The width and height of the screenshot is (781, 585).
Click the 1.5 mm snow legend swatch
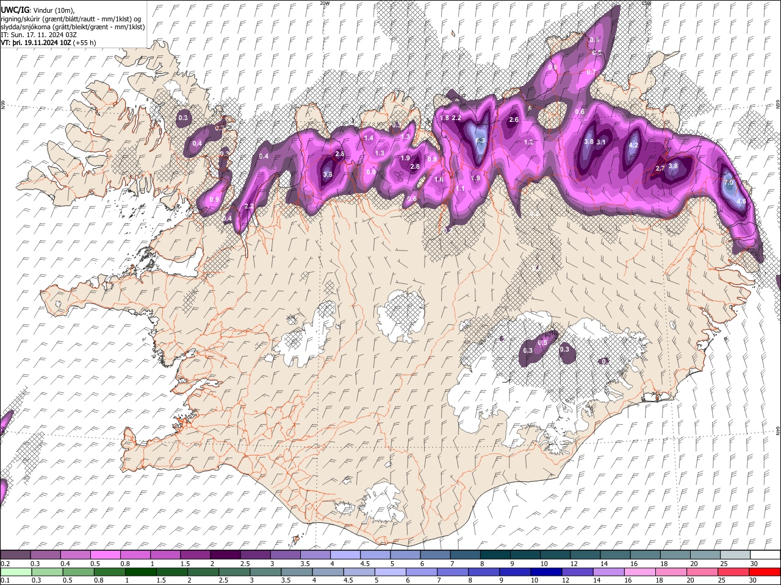195,555
